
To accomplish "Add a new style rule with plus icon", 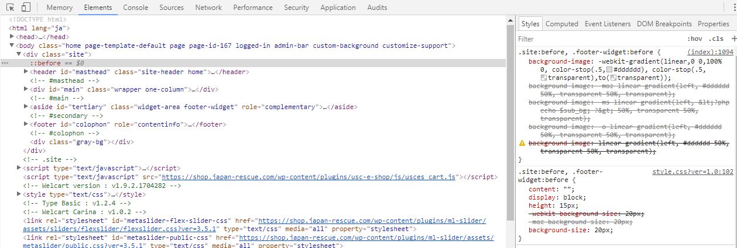I will pos(734,39).
